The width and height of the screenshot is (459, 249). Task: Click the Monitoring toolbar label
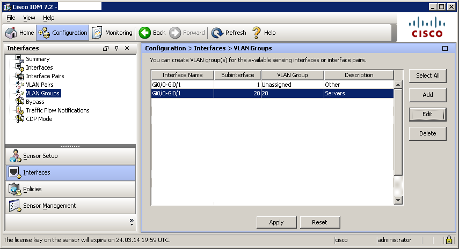pyautogui.click(x=119, y=33)
